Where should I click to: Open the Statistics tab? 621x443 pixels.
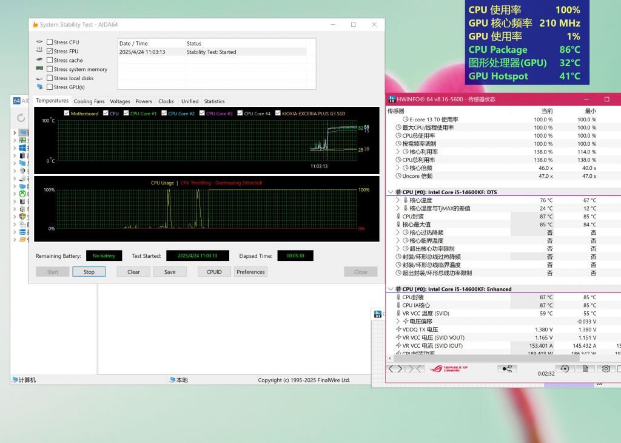tap(214, 101)
